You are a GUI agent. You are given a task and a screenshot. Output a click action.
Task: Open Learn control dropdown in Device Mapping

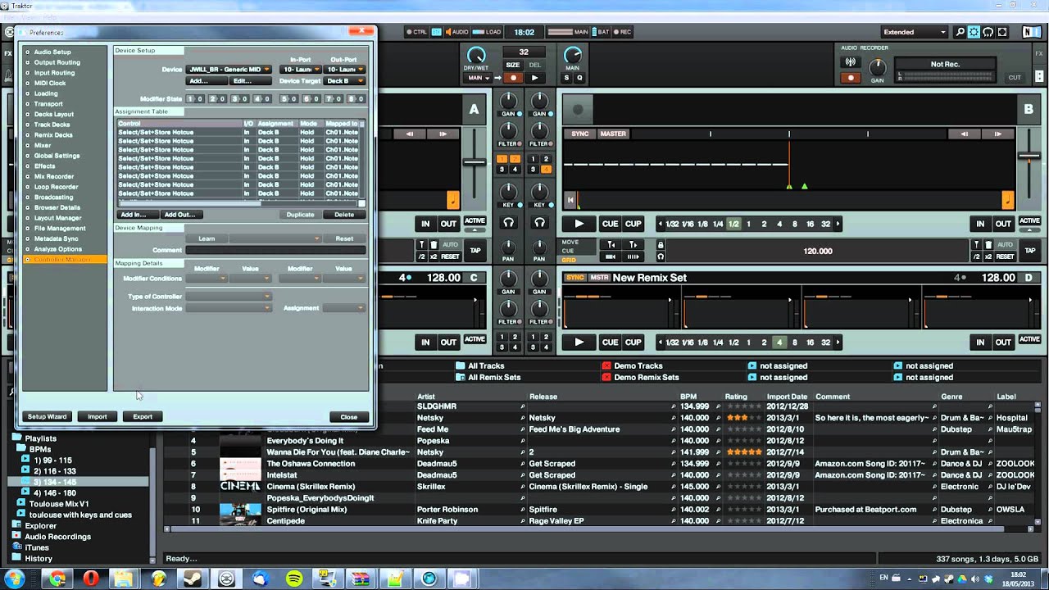275,238
